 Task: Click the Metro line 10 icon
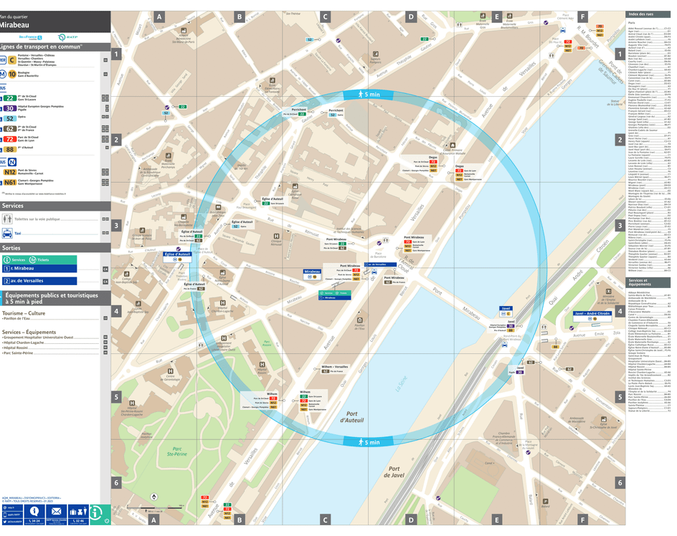point(11,74)
